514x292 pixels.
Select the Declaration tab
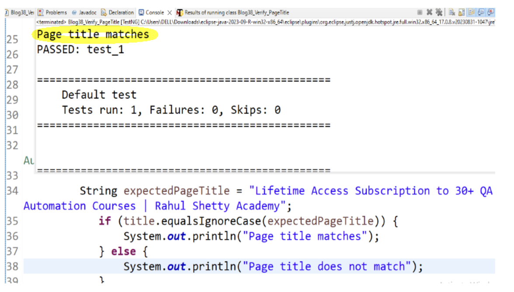[118, 12]
